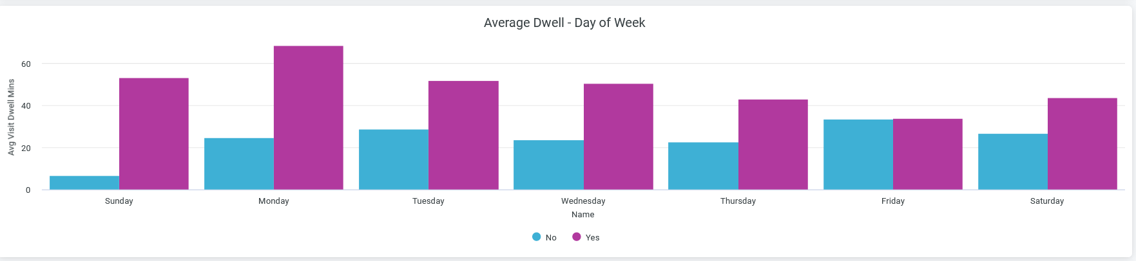Screen dimensions: 1136x261
Task: Click the Avg Visit Dwell Mins axis title
Action: pyautogui.click(x=11, y=117)
